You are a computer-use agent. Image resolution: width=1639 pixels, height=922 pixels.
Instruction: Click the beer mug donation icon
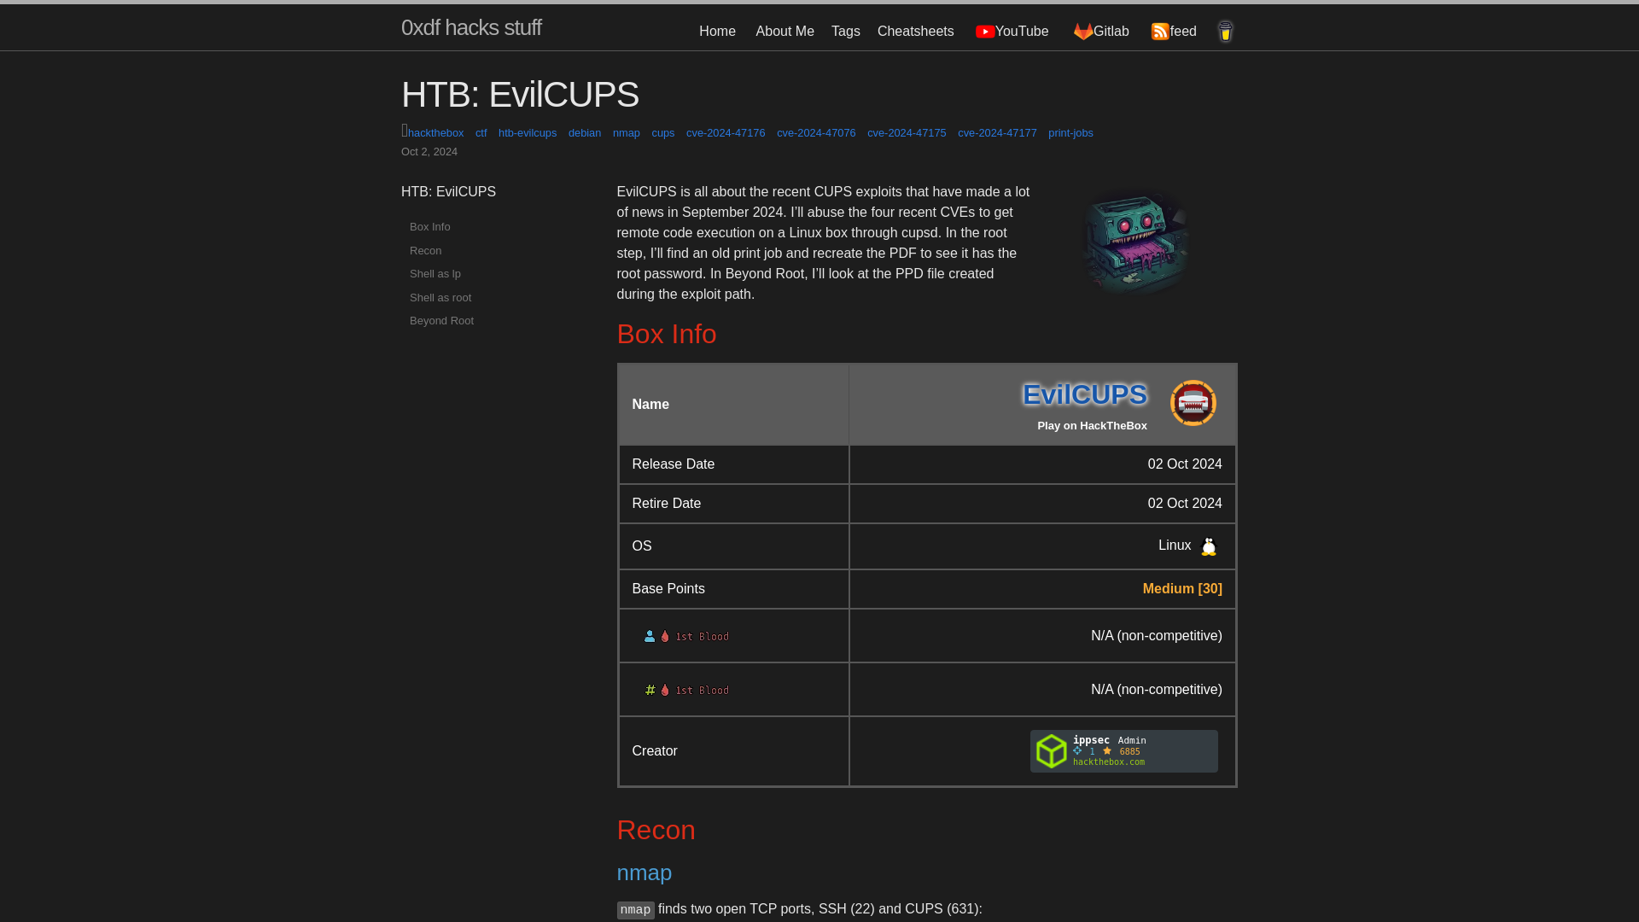1225,32
